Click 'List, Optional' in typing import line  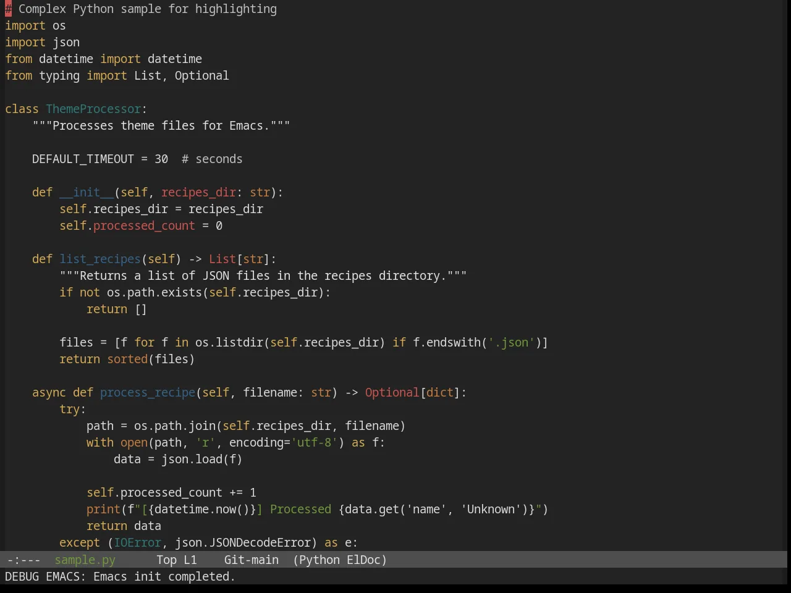tap(181, 75)
